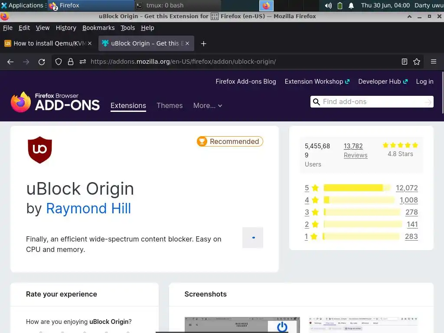Image resolution: width=444 pixels, height=333 pixels.
Task: Open the File menu
Action: (x=8, y=28)
